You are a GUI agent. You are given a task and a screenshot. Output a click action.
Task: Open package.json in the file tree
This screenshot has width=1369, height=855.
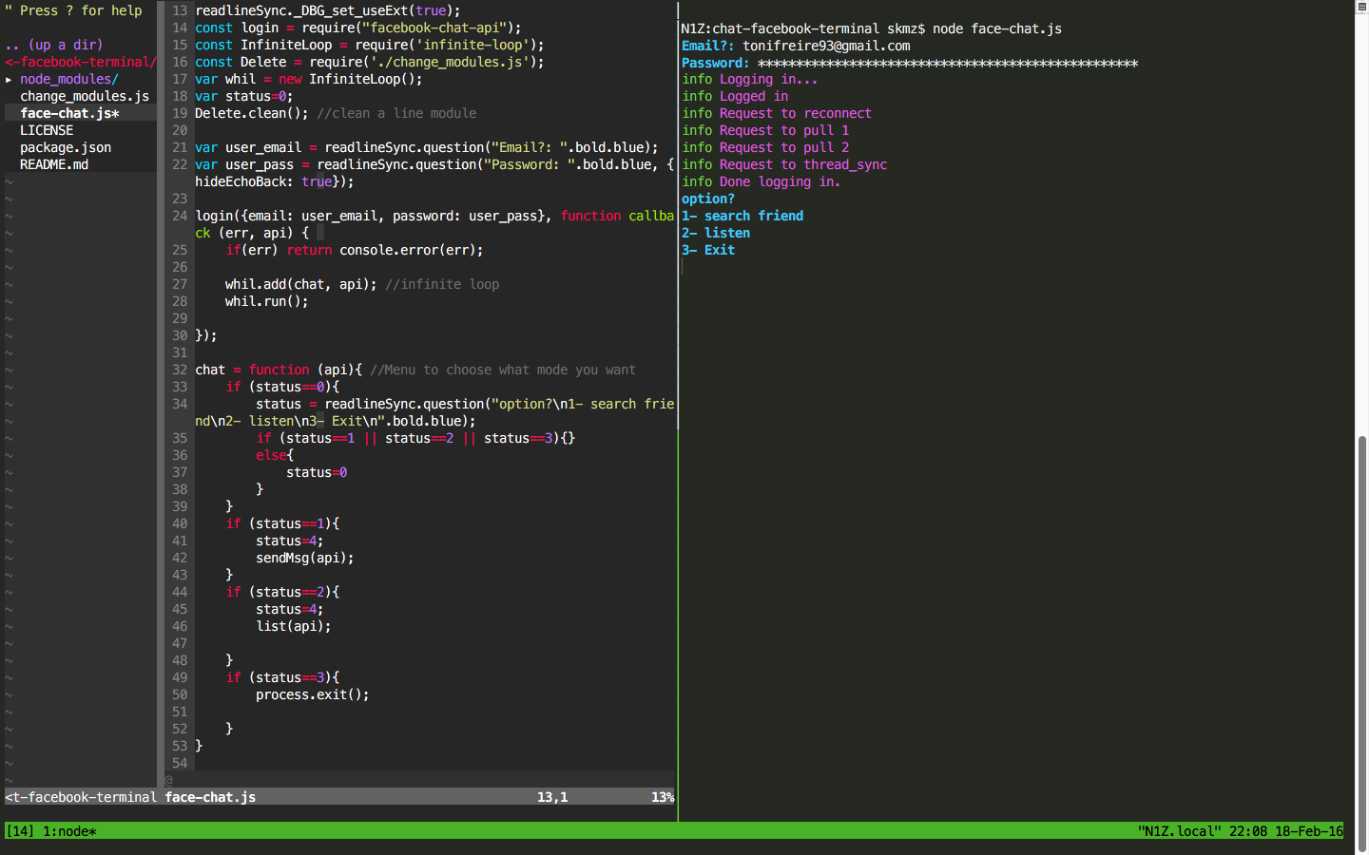tap(66, 147)
